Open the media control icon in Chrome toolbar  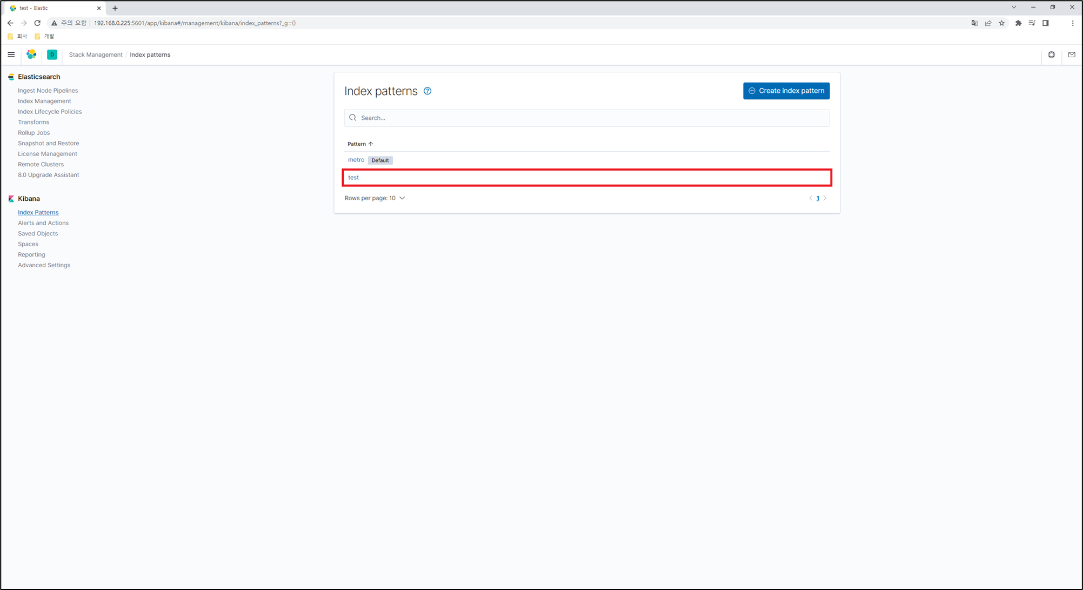click(1032, 23)
